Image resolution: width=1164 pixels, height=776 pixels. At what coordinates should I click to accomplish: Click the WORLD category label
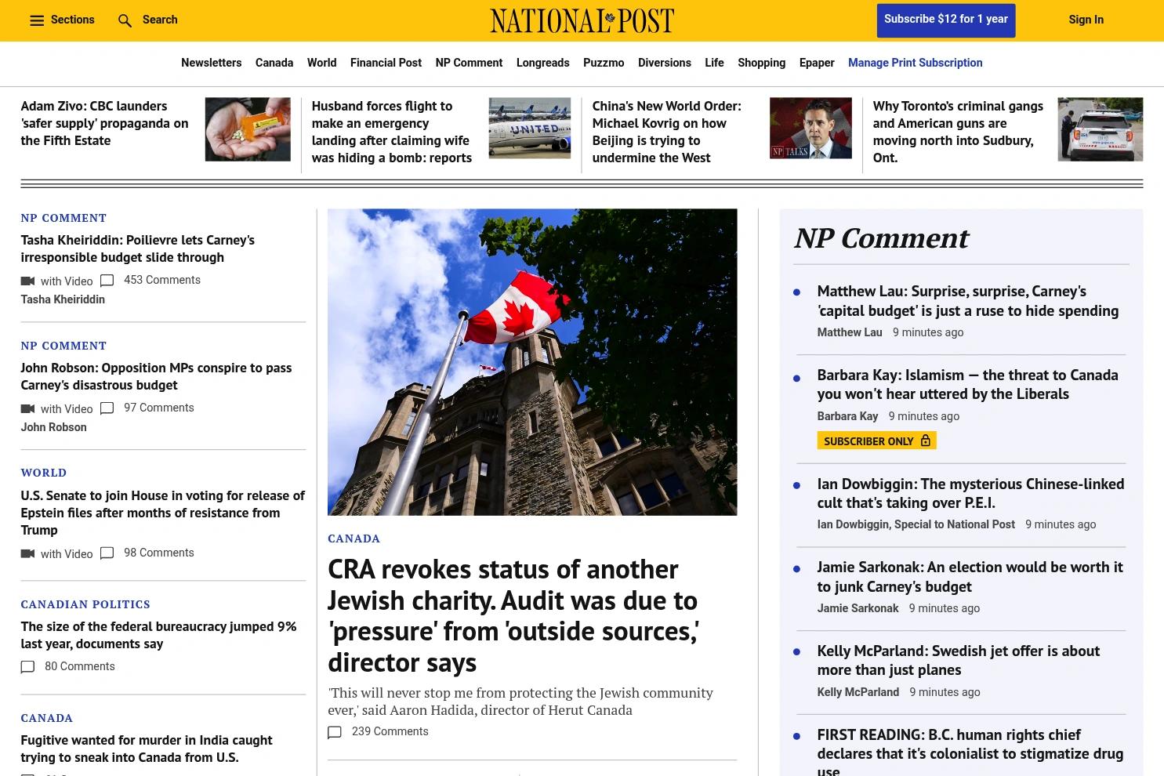(x=44, y=473)
